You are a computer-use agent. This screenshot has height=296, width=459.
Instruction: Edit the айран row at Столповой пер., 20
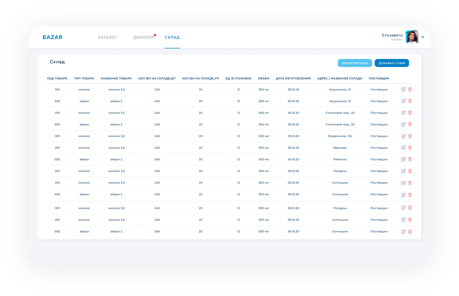coord(403,124)
